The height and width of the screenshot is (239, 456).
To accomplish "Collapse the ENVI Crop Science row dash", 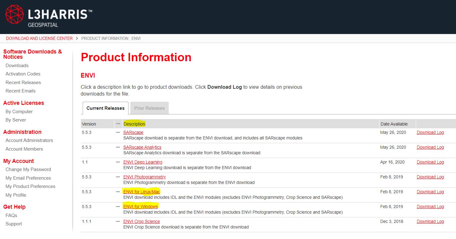I will (118, 221).
